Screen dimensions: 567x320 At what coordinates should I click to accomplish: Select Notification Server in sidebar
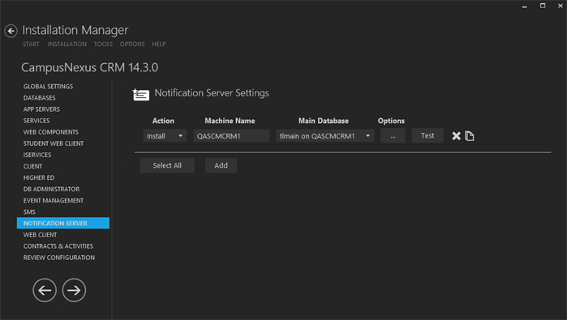63,224
